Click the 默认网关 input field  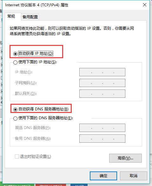coord(102,94)
